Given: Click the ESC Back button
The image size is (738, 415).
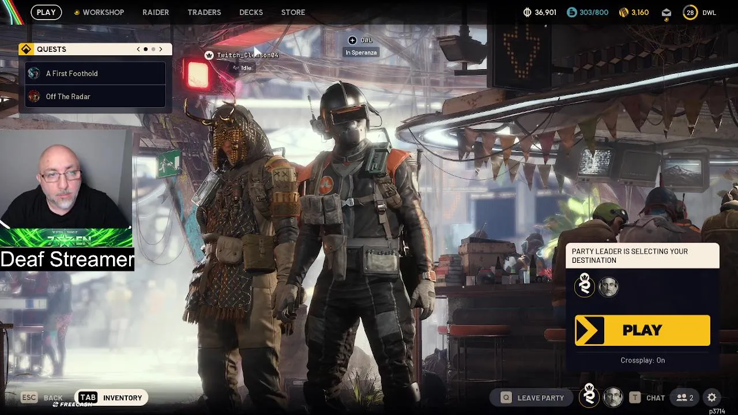Looking at the screenshot, I should [42, 398].
